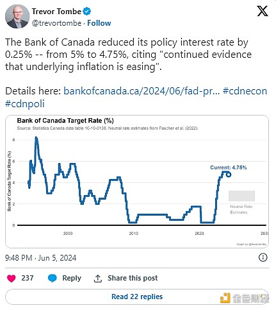
Task: Open the Bank of Canada Target Rate chart
Action: pos(137,182)
